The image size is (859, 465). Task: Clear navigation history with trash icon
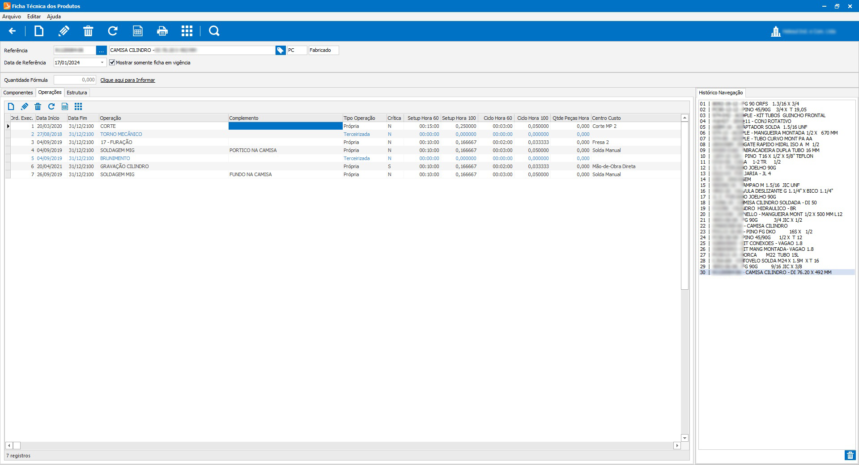tap(850, 455)
